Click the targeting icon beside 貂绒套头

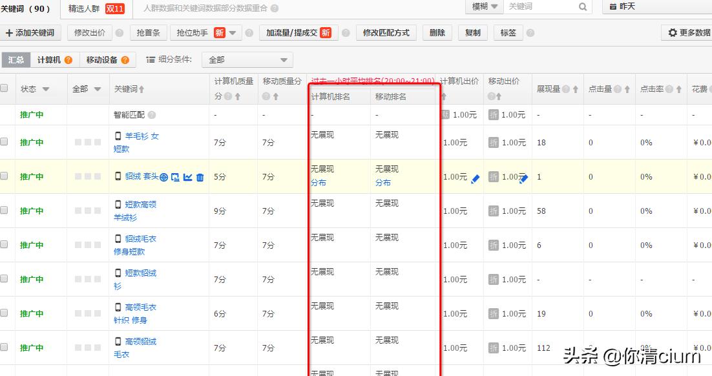(163, 177)
